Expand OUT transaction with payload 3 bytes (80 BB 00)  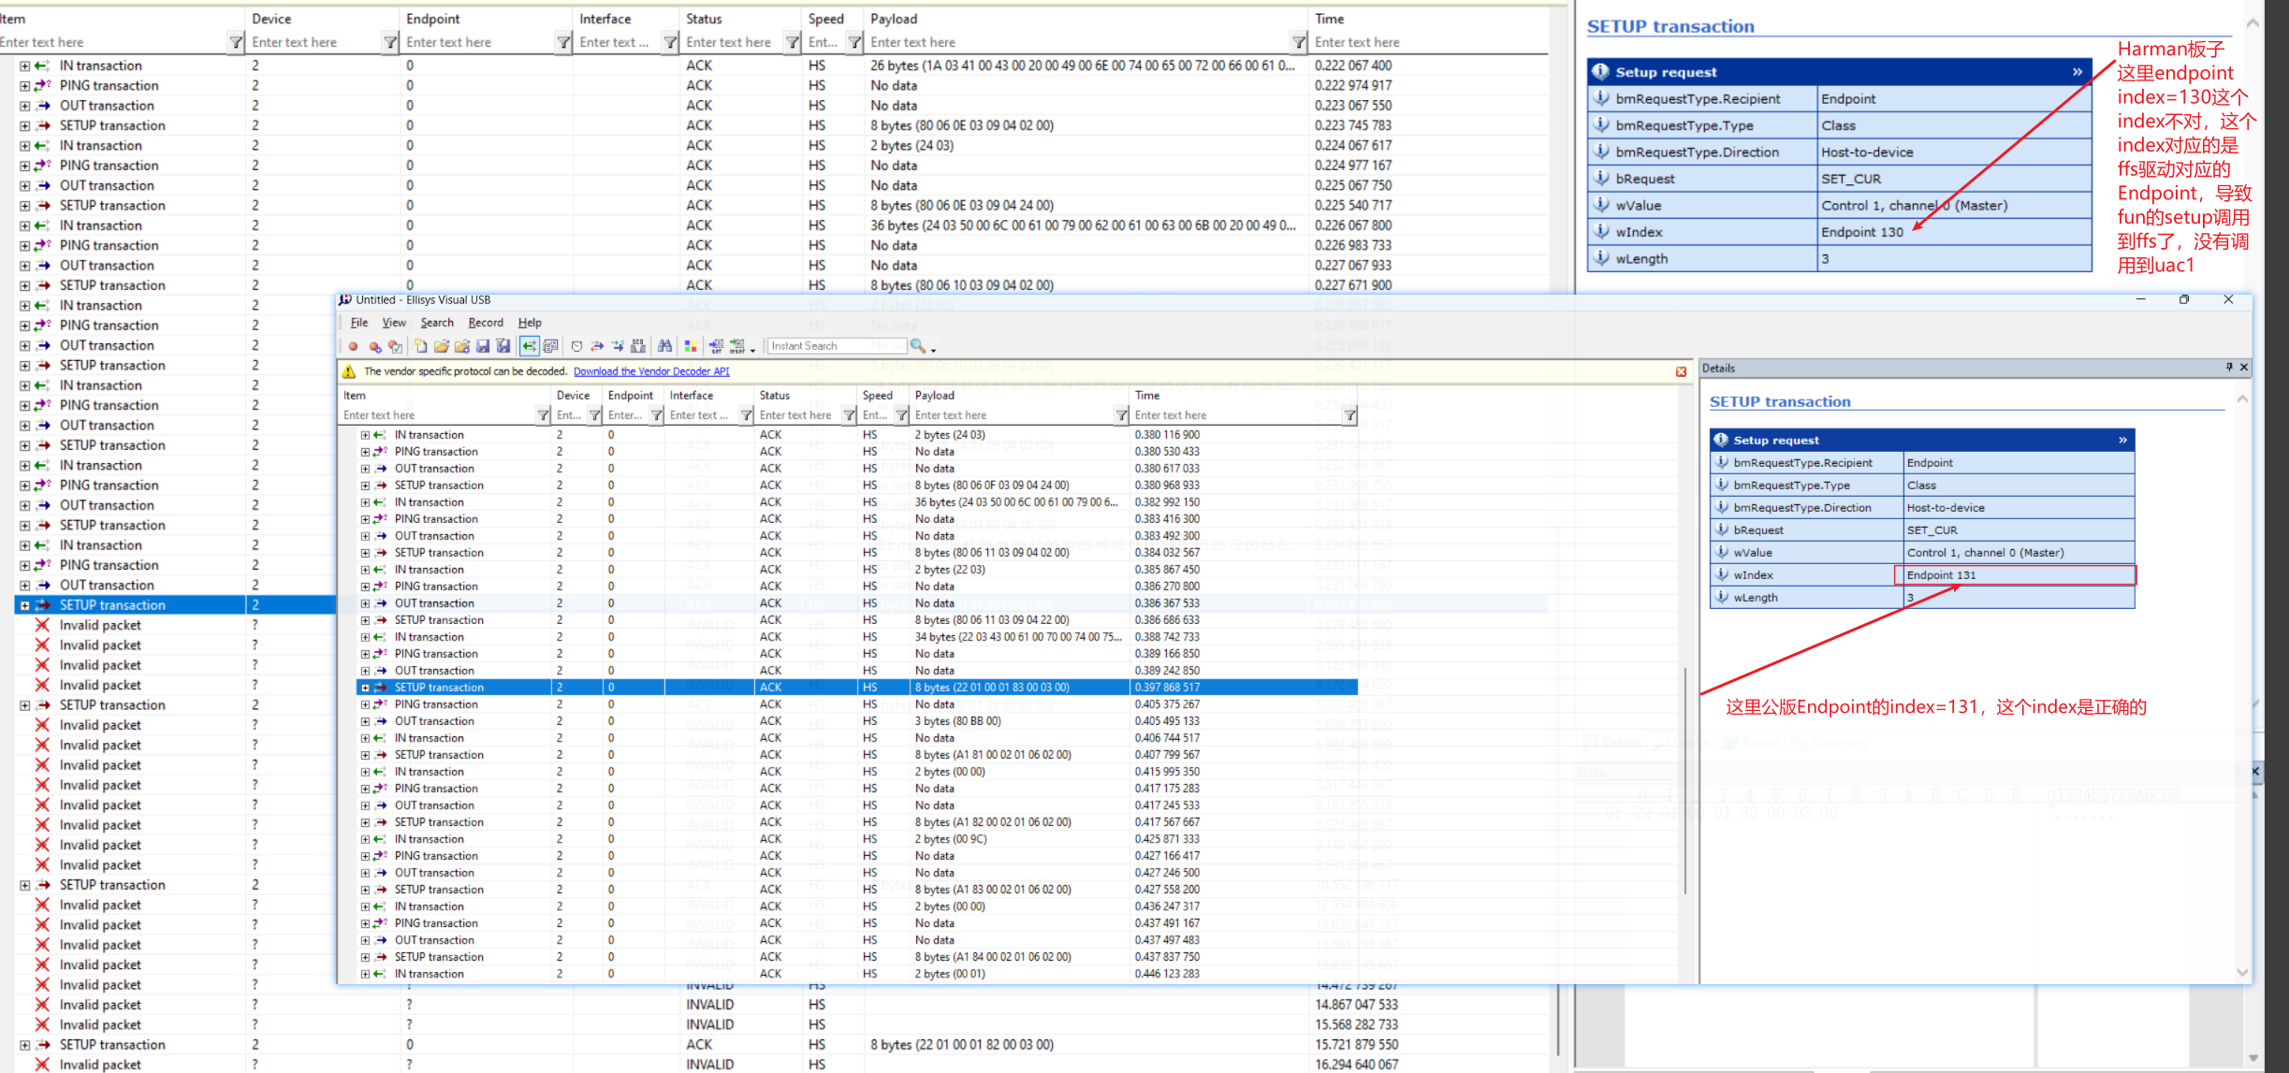(365, 721)
